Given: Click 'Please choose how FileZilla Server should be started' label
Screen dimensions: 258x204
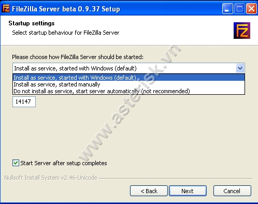Looking at the screenshot, I should [78, 57].
